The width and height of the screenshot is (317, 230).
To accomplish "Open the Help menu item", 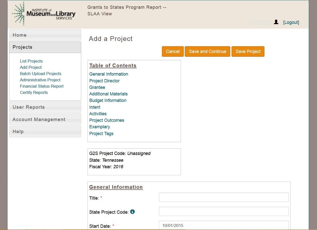I will pyautogui.click(x=45, y=132).
